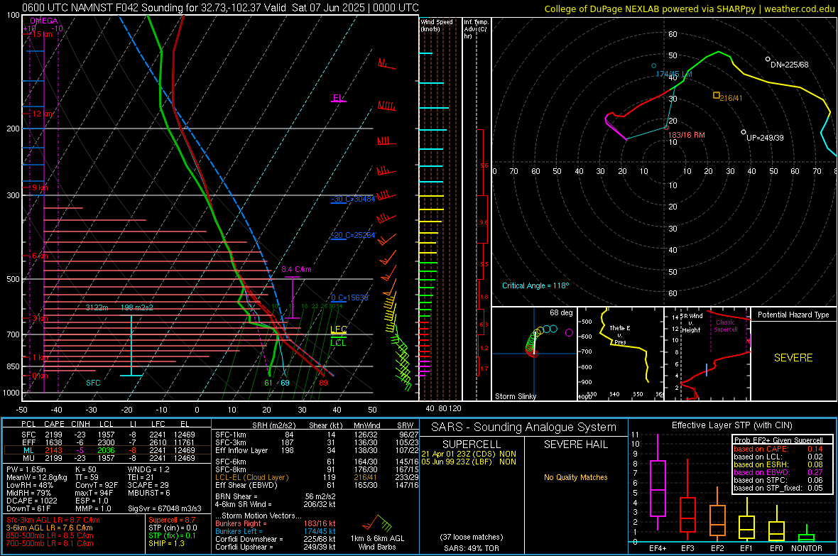Select the magenta EL level marker
The height and width of the screenshot is (556, 838).
point(338,99)
